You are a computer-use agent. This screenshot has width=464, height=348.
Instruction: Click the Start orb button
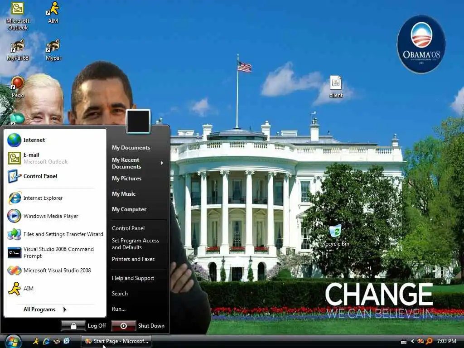(x=12, y=342)
